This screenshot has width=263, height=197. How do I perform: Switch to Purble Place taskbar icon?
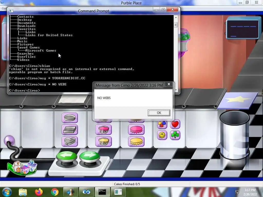[87, 192]
